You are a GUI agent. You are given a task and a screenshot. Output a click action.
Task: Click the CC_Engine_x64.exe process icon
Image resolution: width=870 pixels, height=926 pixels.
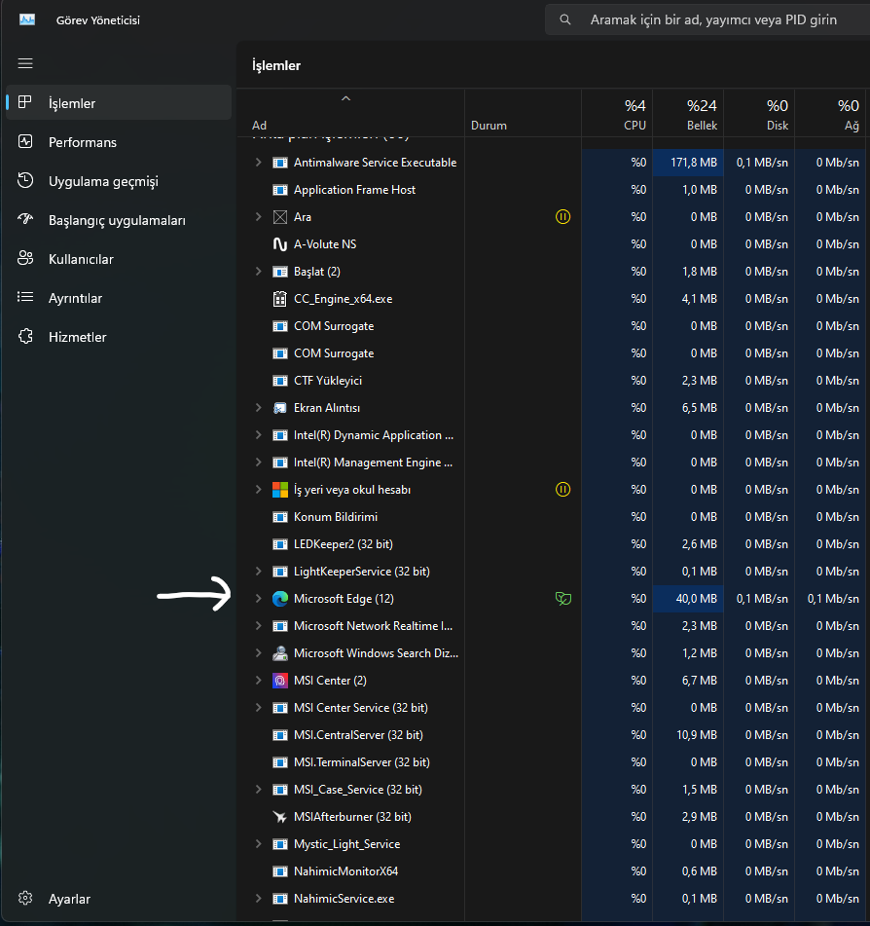[279, 299]
